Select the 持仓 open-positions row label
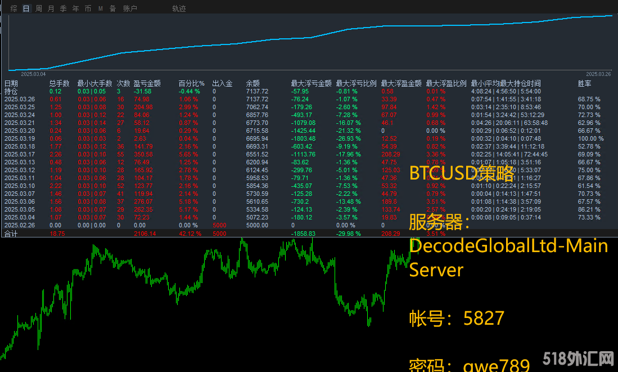Image resolution: width=618 pixels, height=372 pixels. click(11, 91)
